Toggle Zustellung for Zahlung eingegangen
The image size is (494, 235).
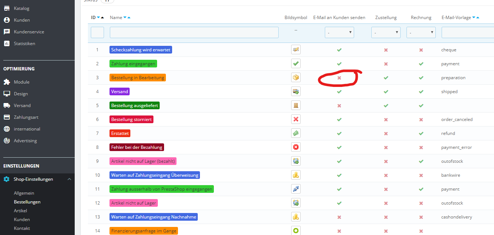pyautogui.click(x=386, y=64)
